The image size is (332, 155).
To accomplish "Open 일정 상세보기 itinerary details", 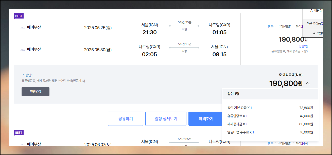I will [166, 119].
